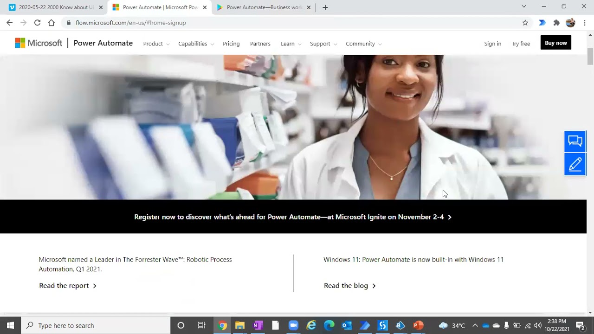This screenshot has width=594, height=334.
Task: Switch to File Explorer in taskbar
Action: [x=239, y=325]
